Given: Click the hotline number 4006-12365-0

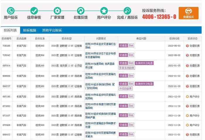Looking at the screenshot, I should point(159,17).
